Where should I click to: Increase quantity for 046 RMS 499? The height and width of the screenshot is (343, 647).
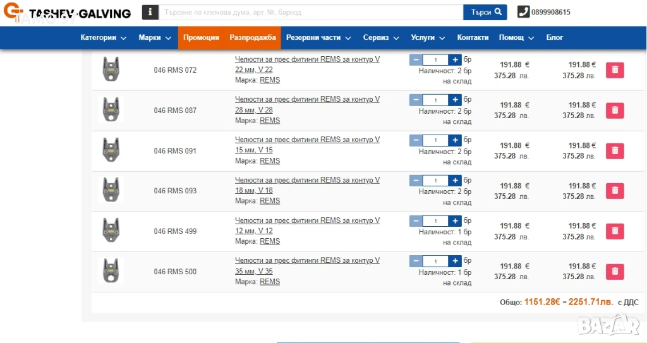(x=455, y=221)
